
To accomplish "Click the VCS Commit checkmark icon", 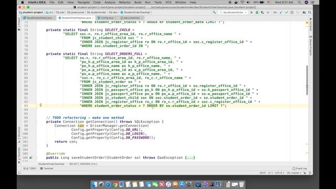I will click(287, 13).
